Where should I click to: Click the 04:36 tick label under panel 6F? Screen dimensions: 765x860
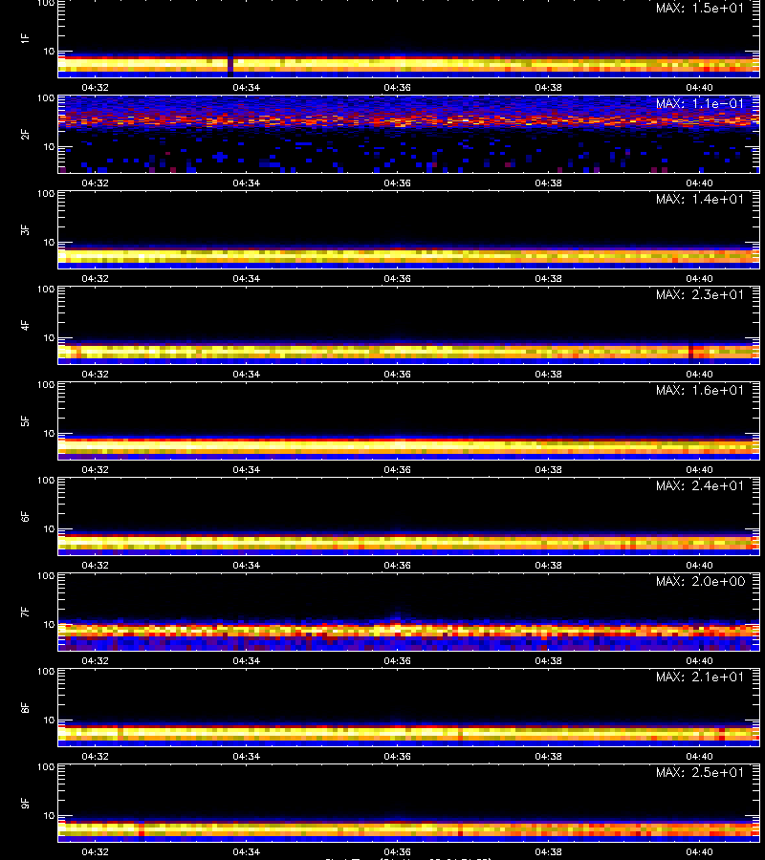(x=397, y=565)
